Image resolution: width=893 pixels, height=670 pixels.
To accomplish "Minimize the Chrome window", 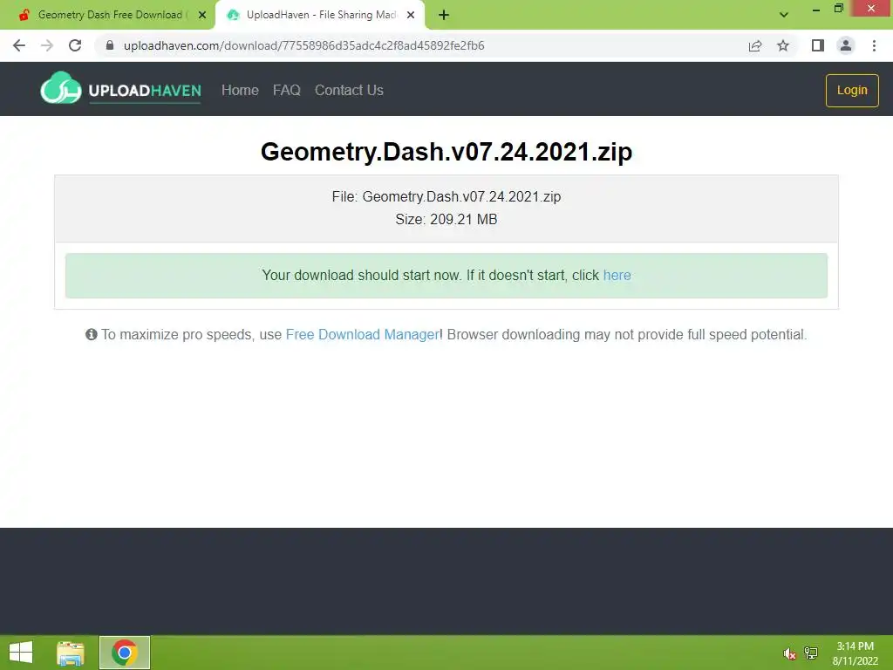I will 816,9.
